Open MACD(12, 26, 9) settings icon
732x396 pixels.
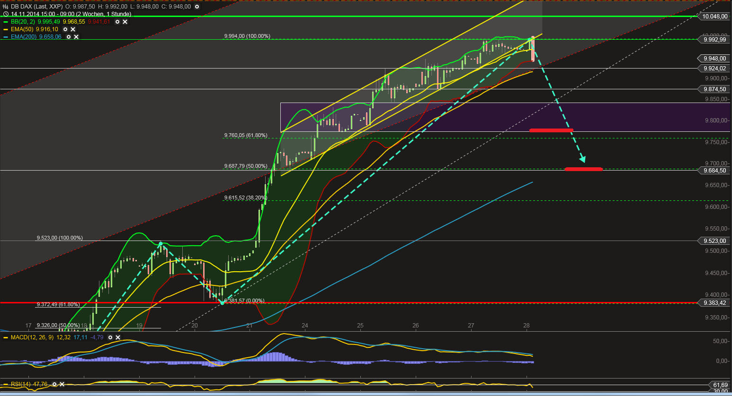(x=110, y=337)
